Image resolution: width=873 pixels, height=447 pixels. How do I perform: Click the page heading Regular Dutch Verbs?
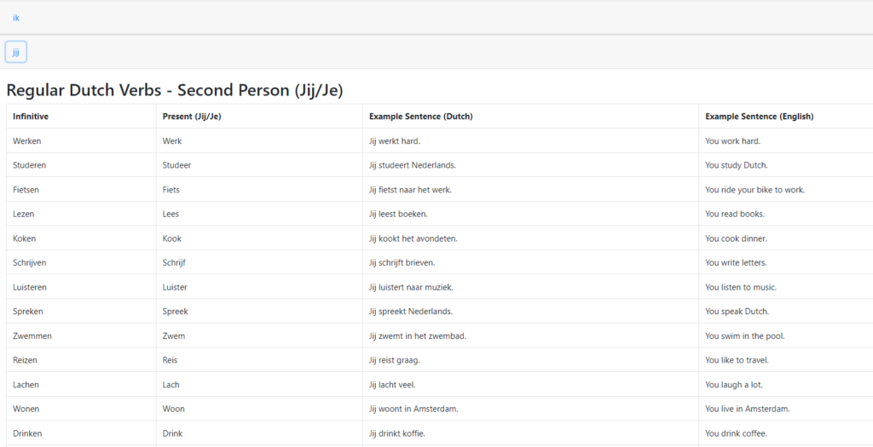pyautogui.click(x=174, y=90)
